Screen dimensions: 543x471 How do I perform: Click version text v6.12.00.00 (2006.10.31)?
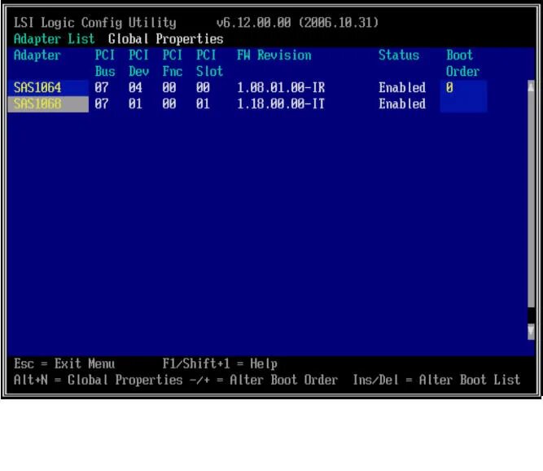[297, 23]
